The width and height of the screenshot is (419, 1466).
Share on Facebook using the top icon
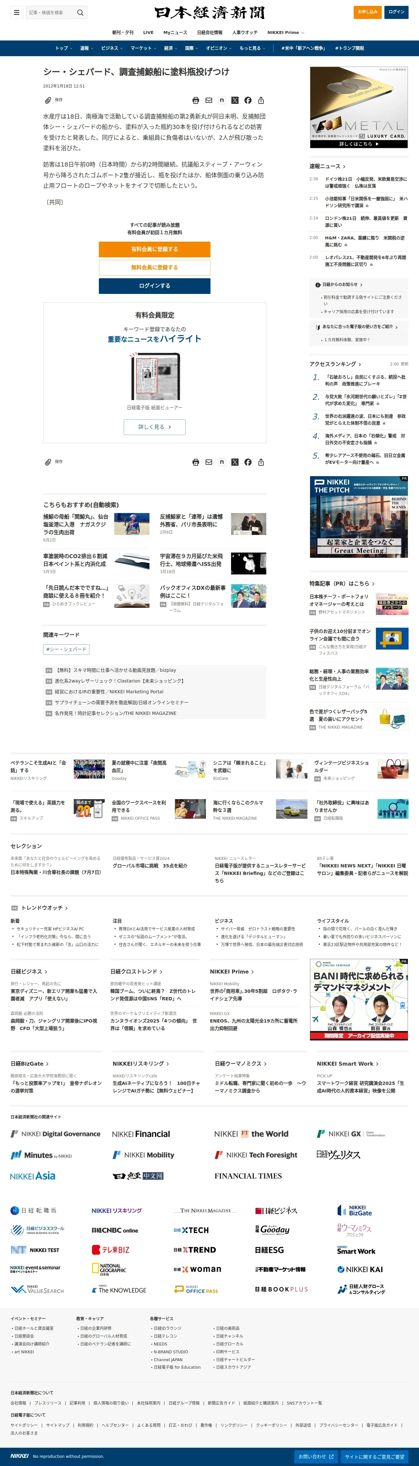click(248, 100)
